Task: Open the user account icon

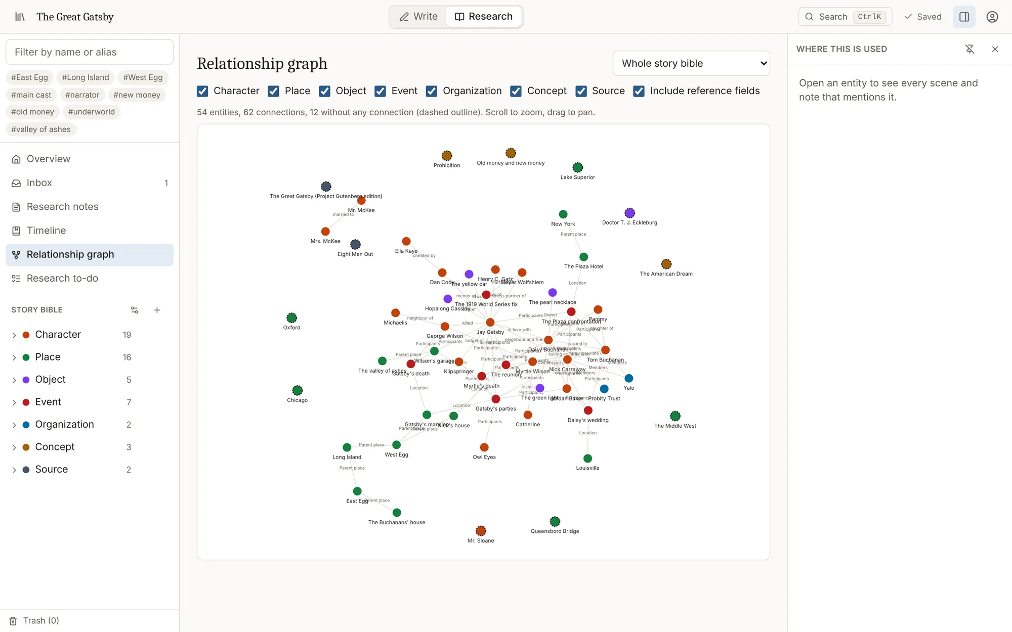Action: pos(992,17)
